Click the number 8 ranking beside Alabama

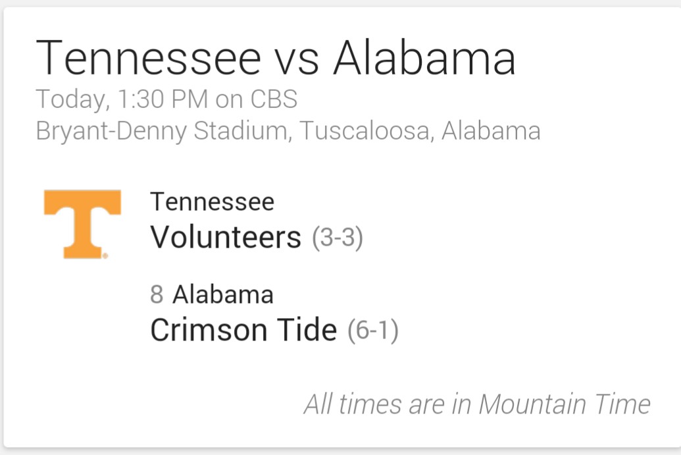(x=157, y=294)
